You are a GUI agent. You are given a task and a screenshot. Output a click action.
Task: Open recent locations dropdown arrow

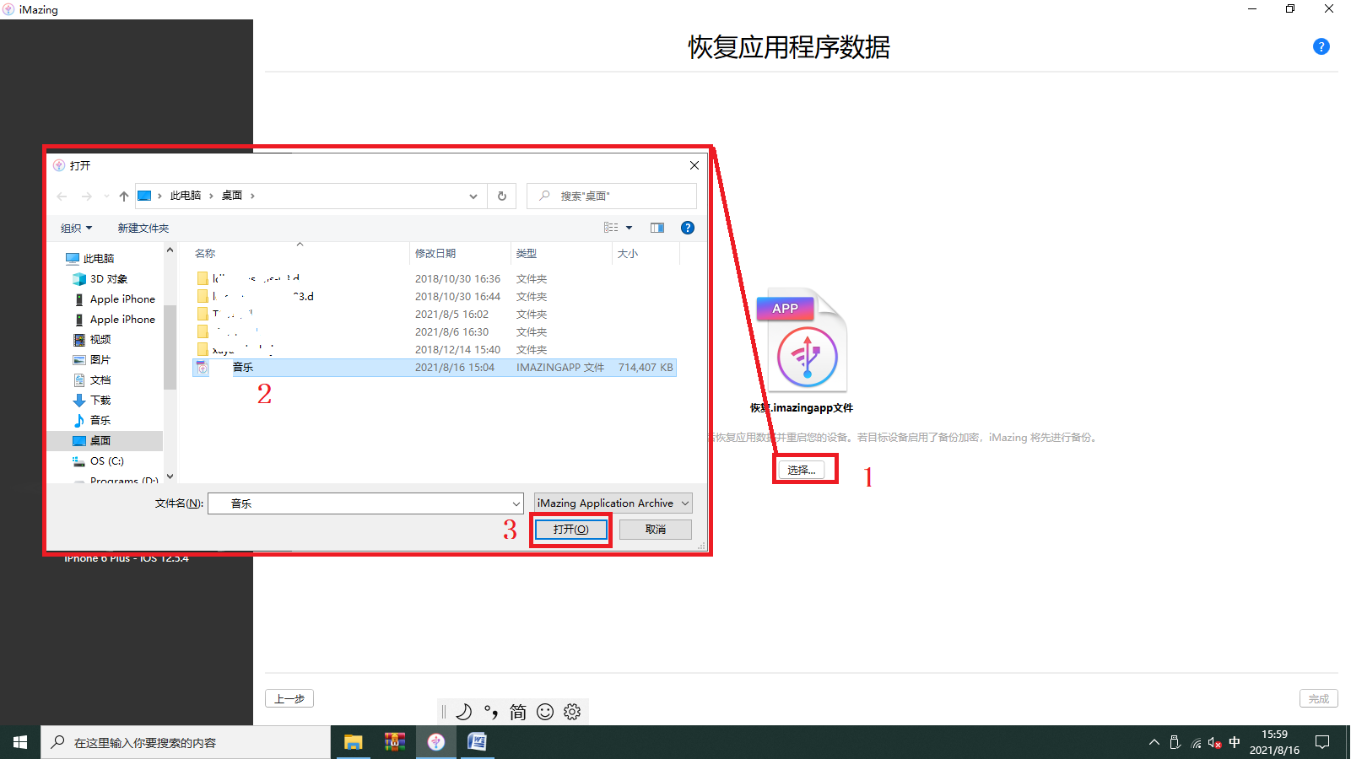(x=106, y=196)
